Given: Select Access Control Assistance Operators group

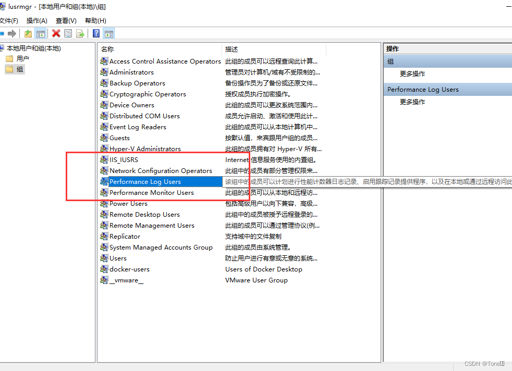Looking at the screenshot, I should coord(165,61).
